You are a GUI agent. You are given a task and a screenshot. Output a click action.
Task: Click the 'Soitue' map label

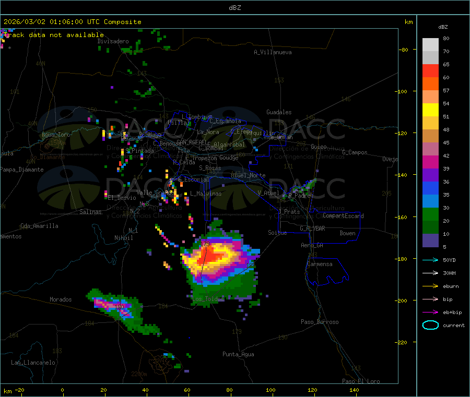(x=277, y=233)
